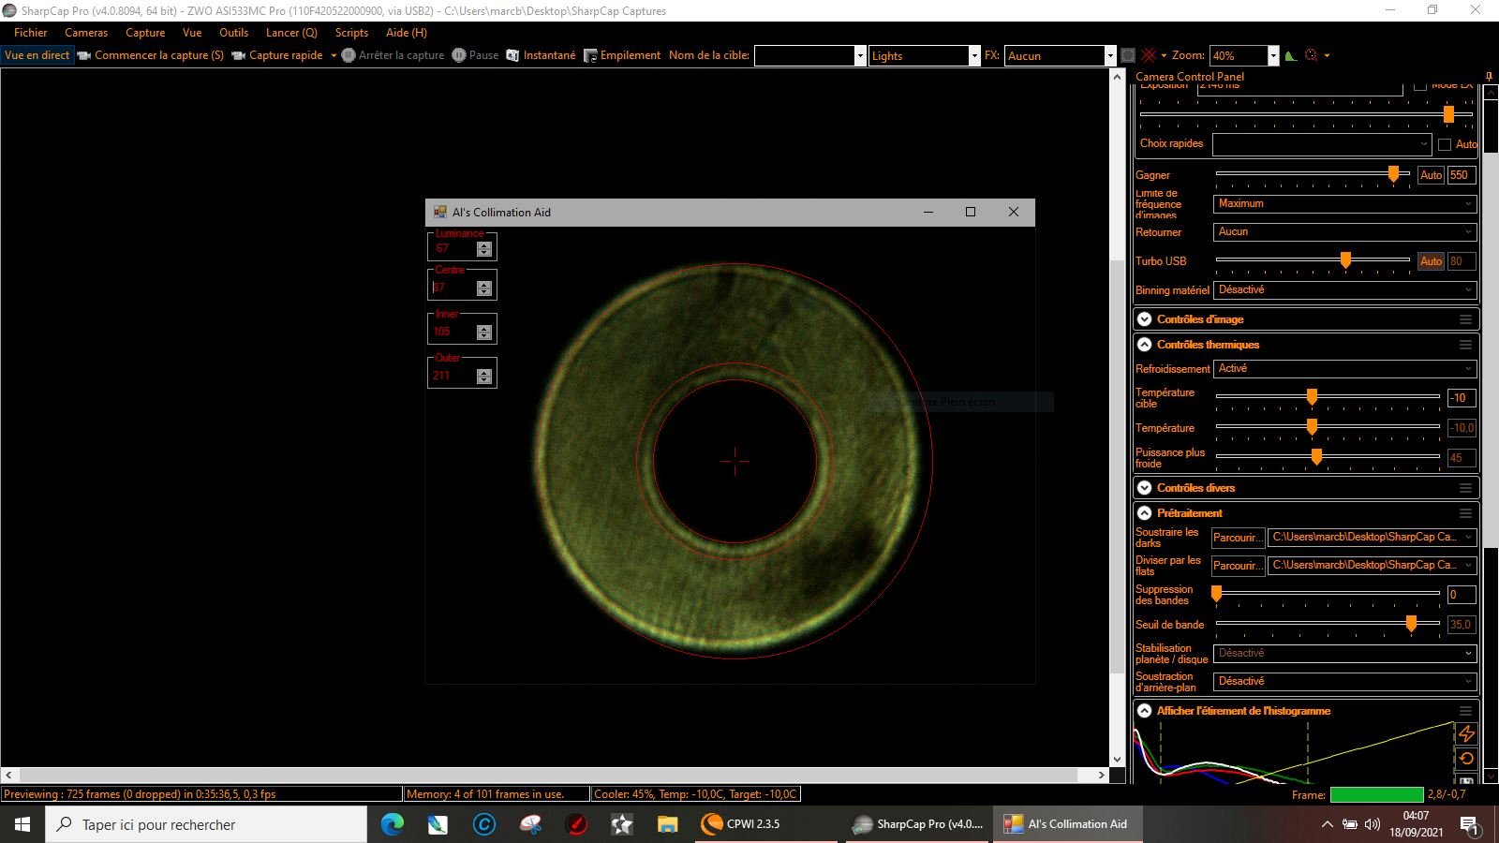Viewport: 1499px width, 843px height.
Task: Show hidden system tray icons
Action: (1327, 824)
